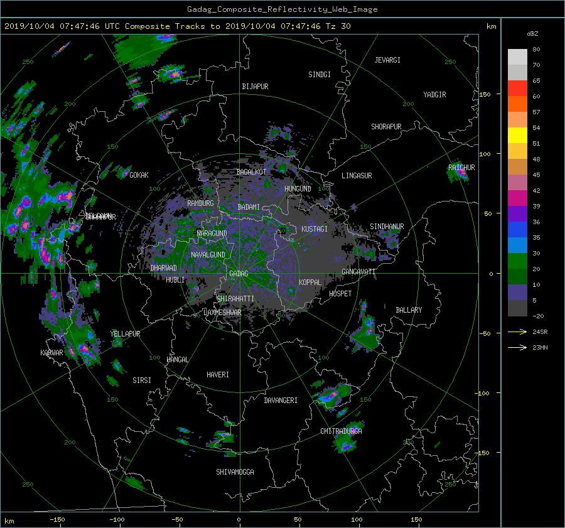
Task: Click the -150 km bottom axis tick label
Action: point(57,520)
